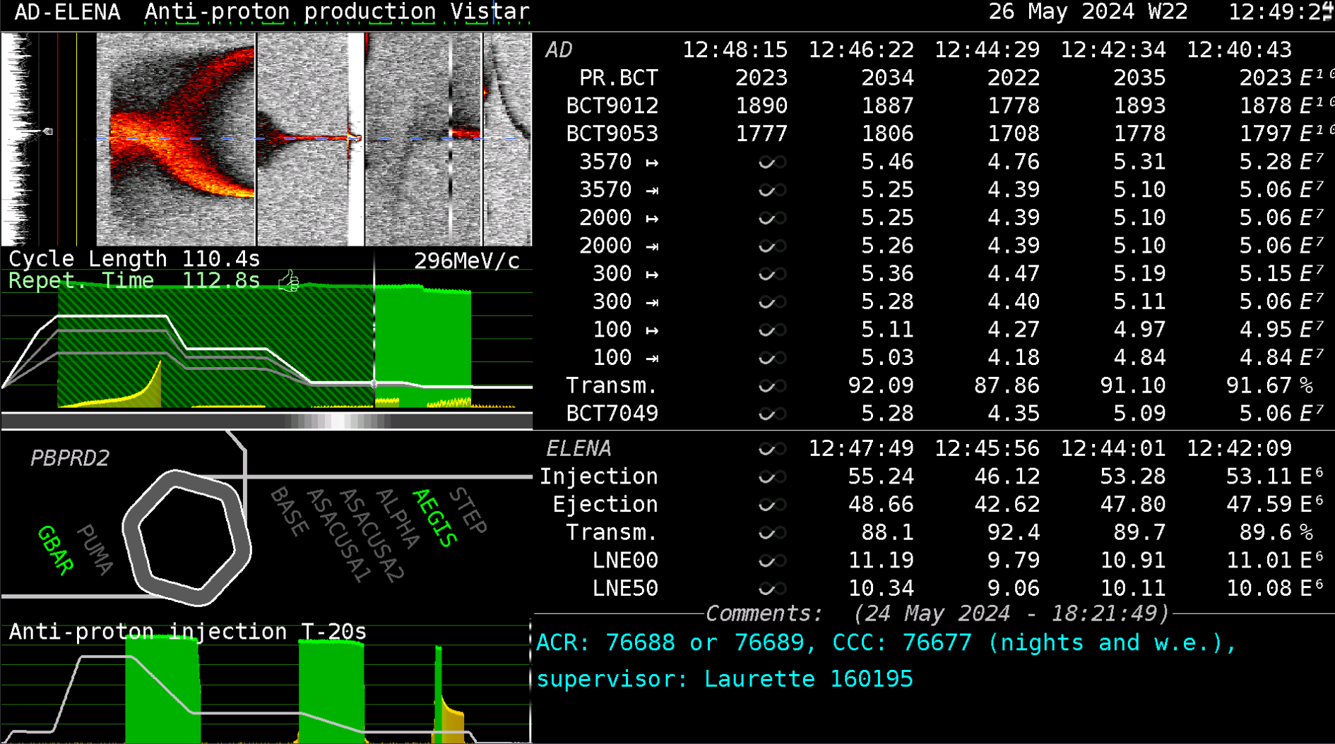Click the arrow marker on the left histogram
Image resolution: width=1335 pixels, height=744 pixels.
coord(47,131)
